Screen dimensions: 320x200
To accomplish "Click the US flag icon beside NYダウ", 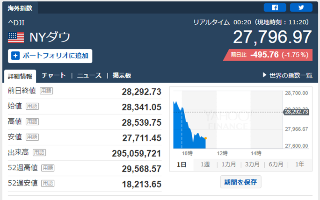I will point(16,37).
